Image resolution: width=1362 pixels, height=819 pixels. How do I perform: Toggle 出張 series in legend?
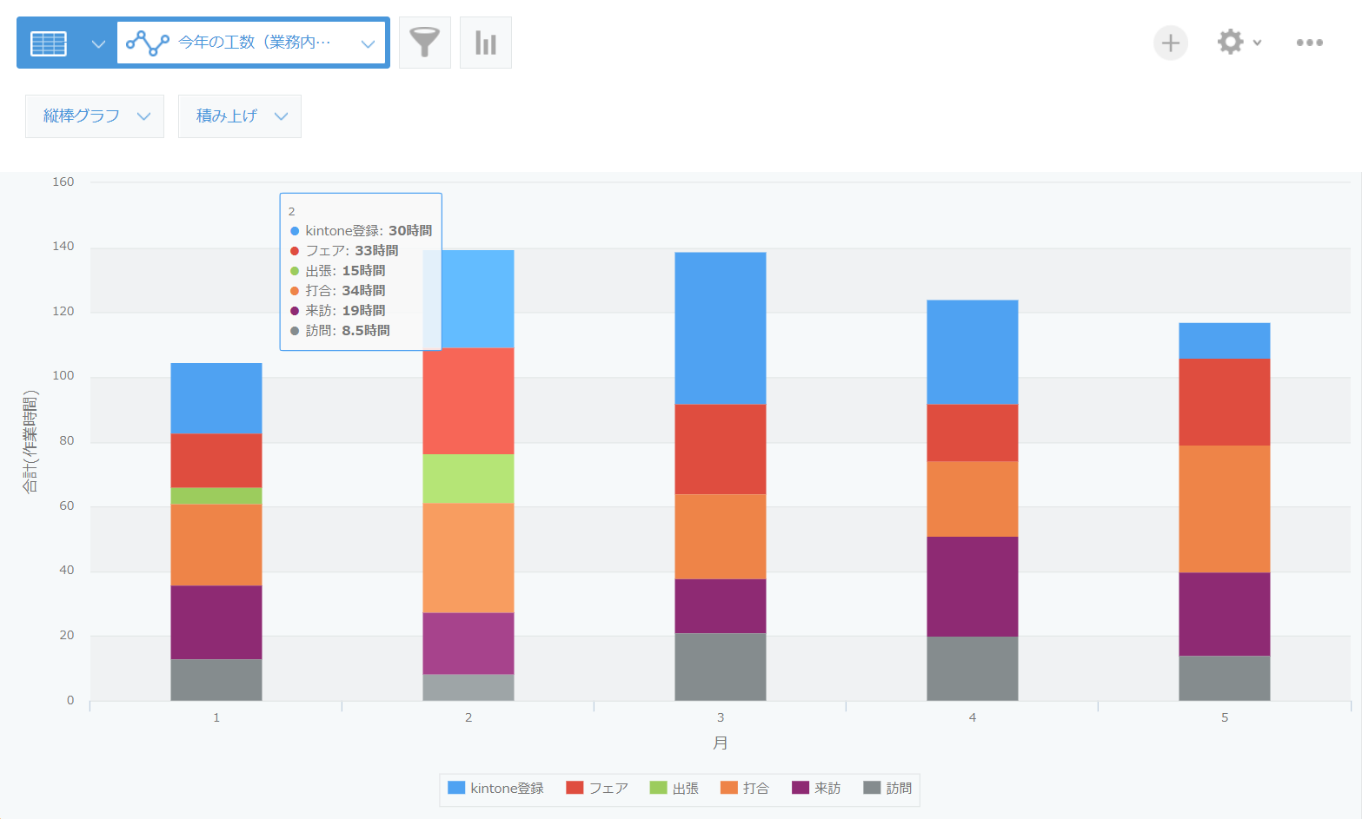click(x=674, y=788)
